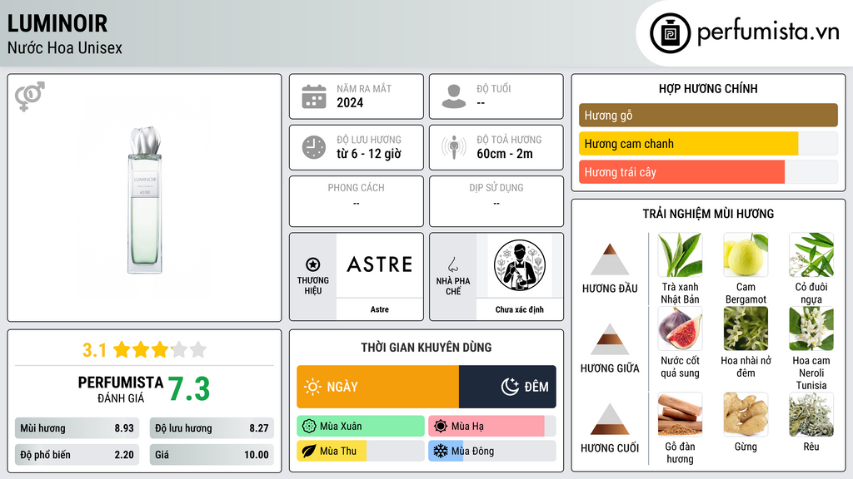Click the calendar icon for release year

click(314, 96)
